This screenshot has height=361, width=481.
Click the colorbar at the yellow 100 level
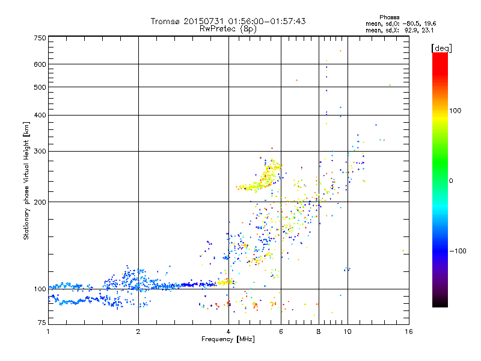tap(440, 111)
